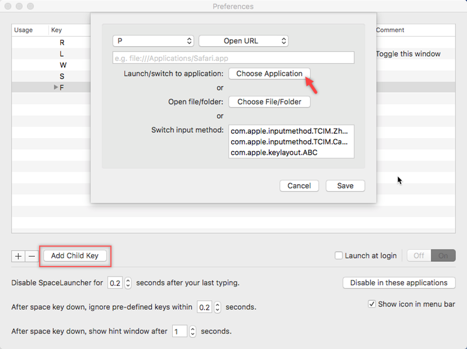Viewport: 467px width, 349px height.
Task: Expand the F key row disclosure triangle
Action: click(x=56, y=87)
